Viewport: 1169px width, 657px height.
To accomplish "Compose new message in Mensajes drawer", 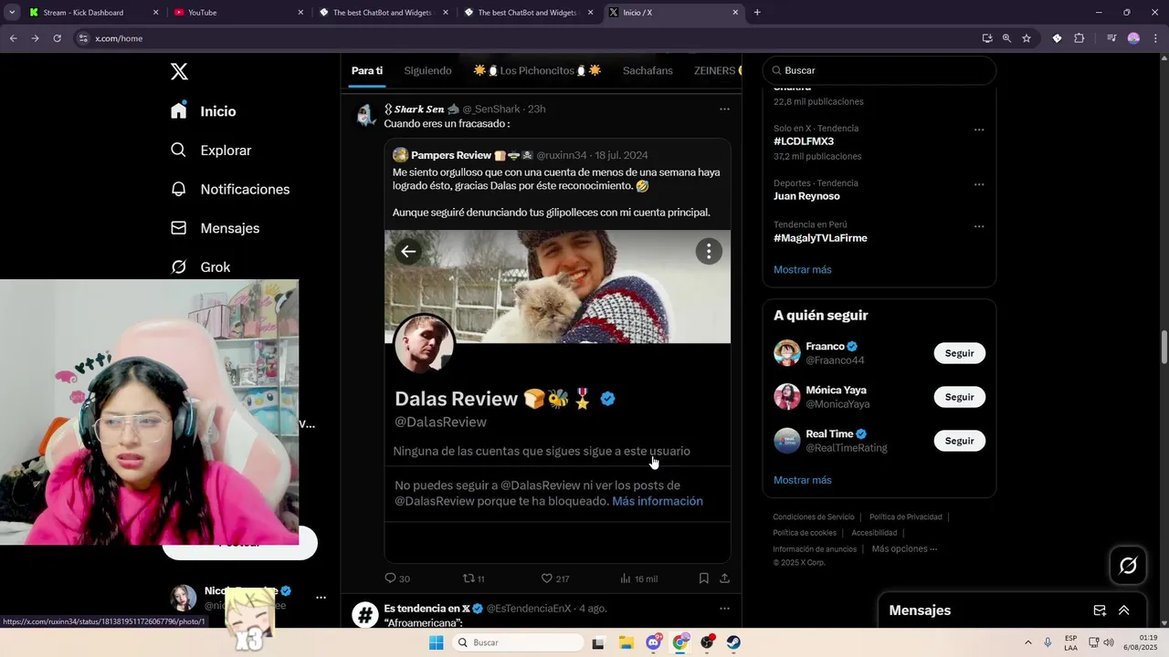I will (x=1100, y=610).
